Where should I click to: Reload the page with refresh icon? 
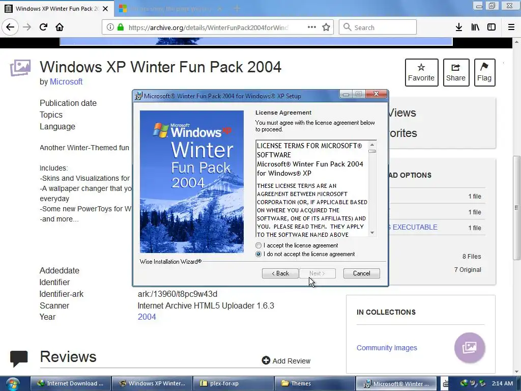coord(43,27)
